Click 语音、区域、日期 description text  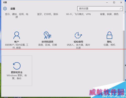click(x=48, y=45)
